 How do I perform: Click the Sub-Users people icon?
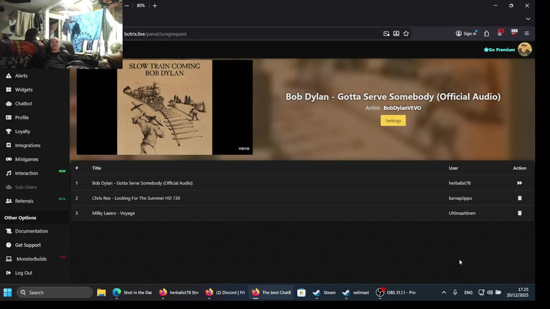click(x=9, y=187)
